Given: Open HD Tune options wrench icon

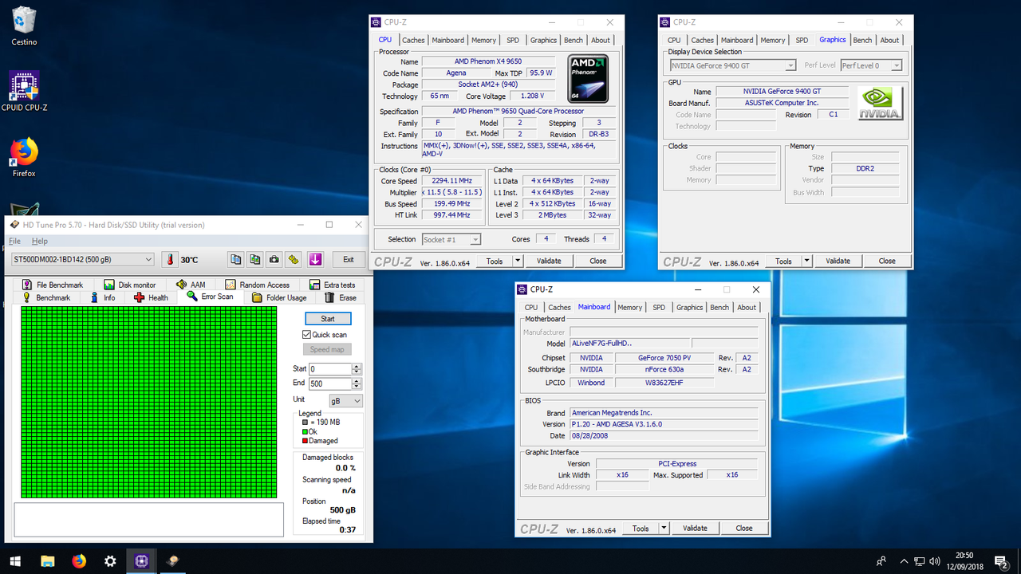Looking at the screenshot, I should coord(294,259).
